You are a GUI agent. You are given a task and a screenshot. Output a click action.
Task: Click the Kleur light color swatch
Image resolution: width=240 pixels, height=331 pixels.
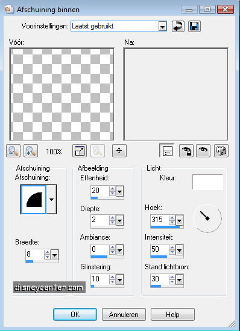tap(207, 182)
